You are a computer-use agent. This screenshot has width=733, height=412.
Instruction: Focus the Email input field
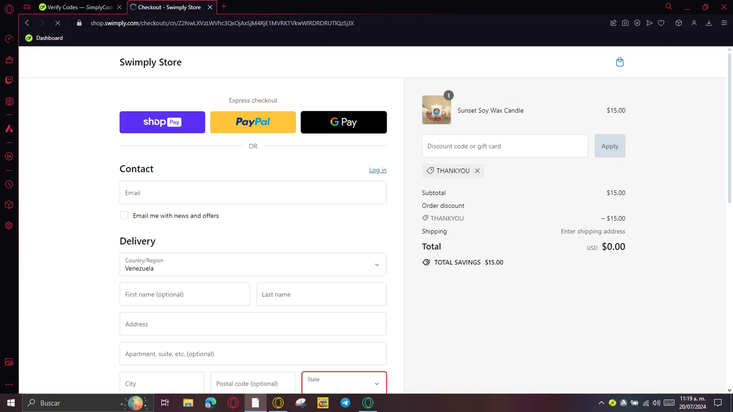coord(253,193)
